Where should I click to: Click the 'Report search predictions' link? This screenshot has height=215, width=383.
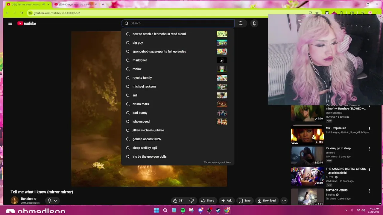point(218,162)
